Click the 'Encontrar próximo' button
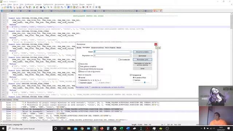Screen dimensions: 233x131 [142, 52]
